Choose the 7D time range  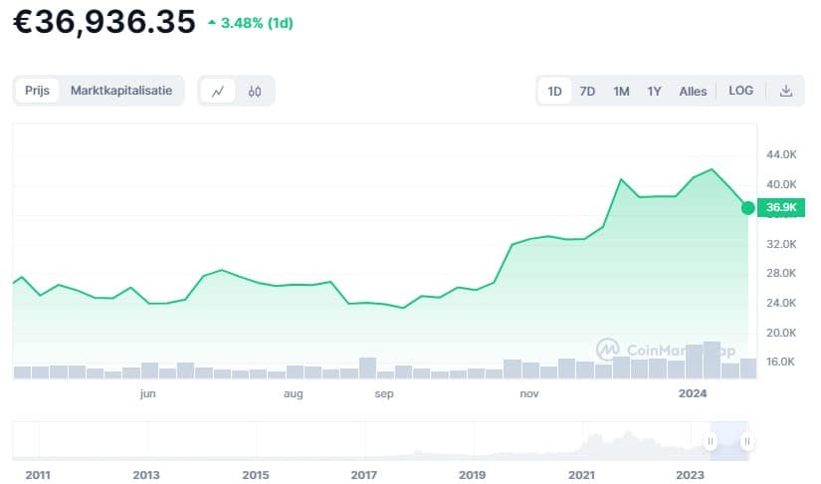coord(587,92)
